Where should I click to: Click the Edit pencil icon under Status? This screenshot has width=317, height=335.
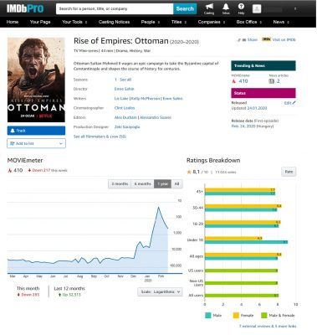pyautogui.click(x=294, y=103)
